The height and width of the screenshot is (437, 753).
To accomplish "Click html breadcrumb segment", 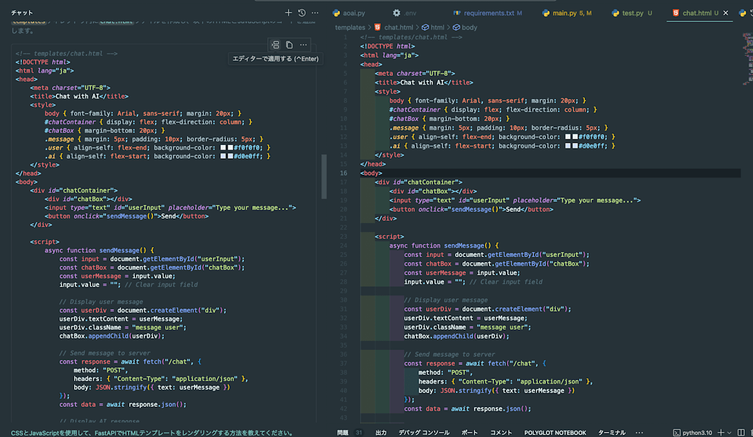I will coord(437,28).
